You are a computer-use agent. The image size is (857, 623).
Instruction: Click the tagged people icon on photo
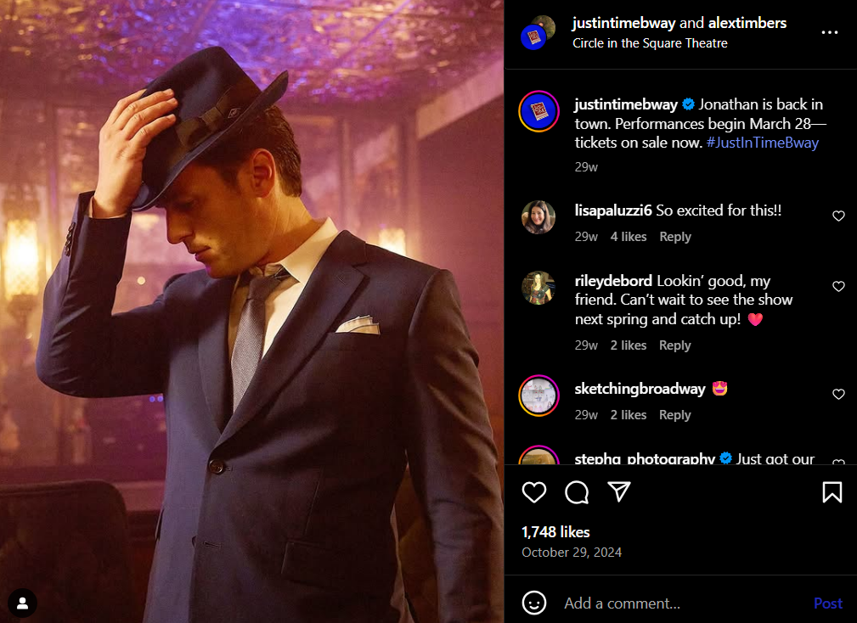[23, 603]
